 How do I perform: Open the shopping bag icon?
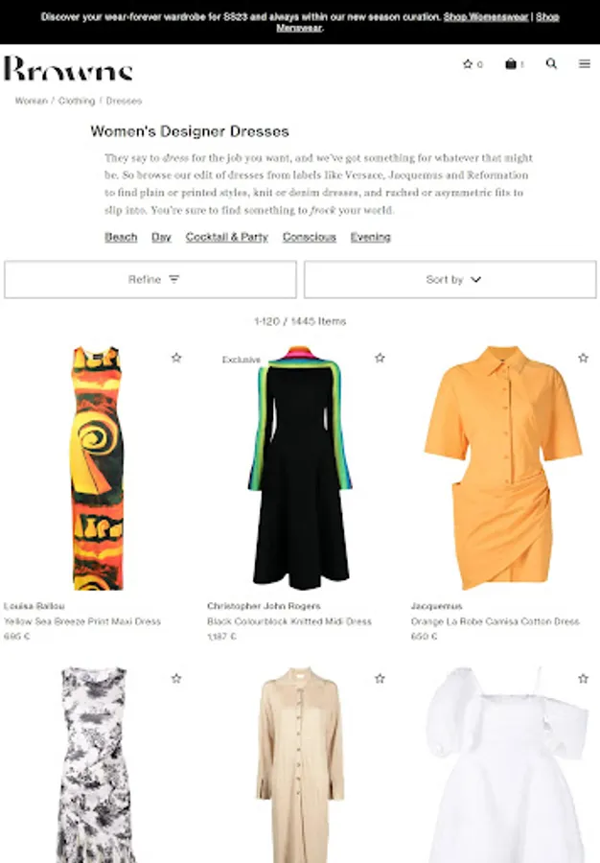(511, 64)
